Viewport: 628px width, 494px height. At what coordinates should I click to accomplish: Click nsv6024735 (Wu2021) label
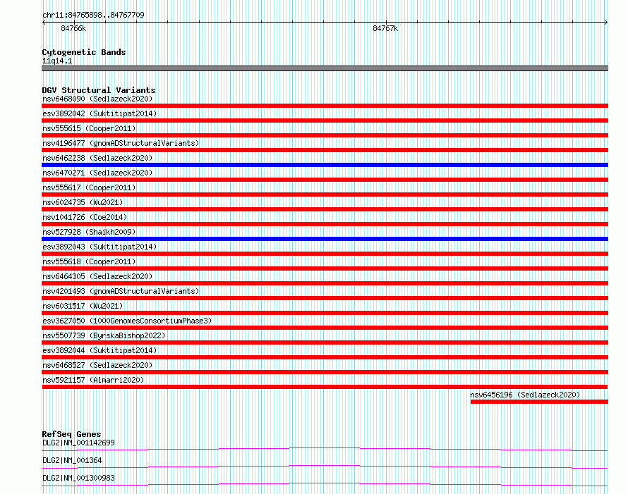click(x=83, y=202)
